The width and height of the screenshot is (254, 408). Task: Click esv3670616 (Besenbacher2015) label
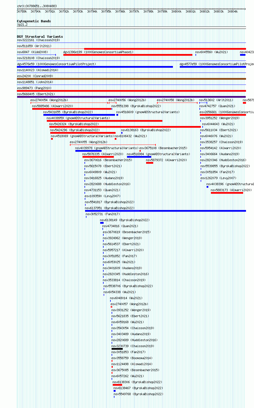pos(108,160)
